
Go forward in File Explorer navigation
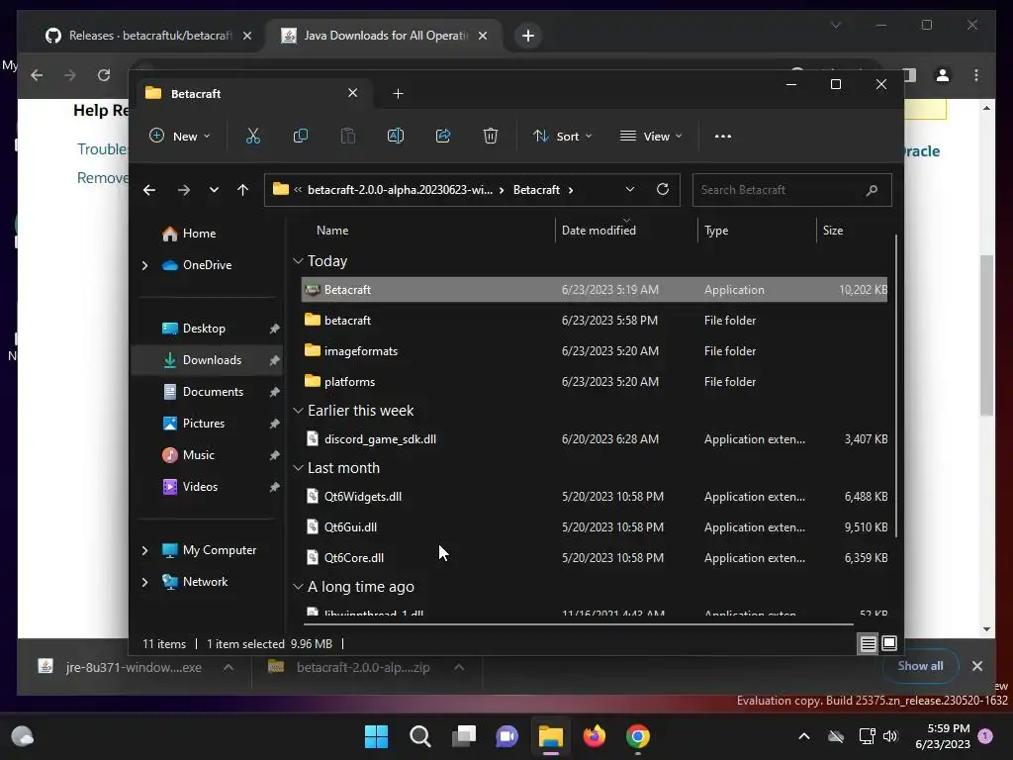coord(183,190)
